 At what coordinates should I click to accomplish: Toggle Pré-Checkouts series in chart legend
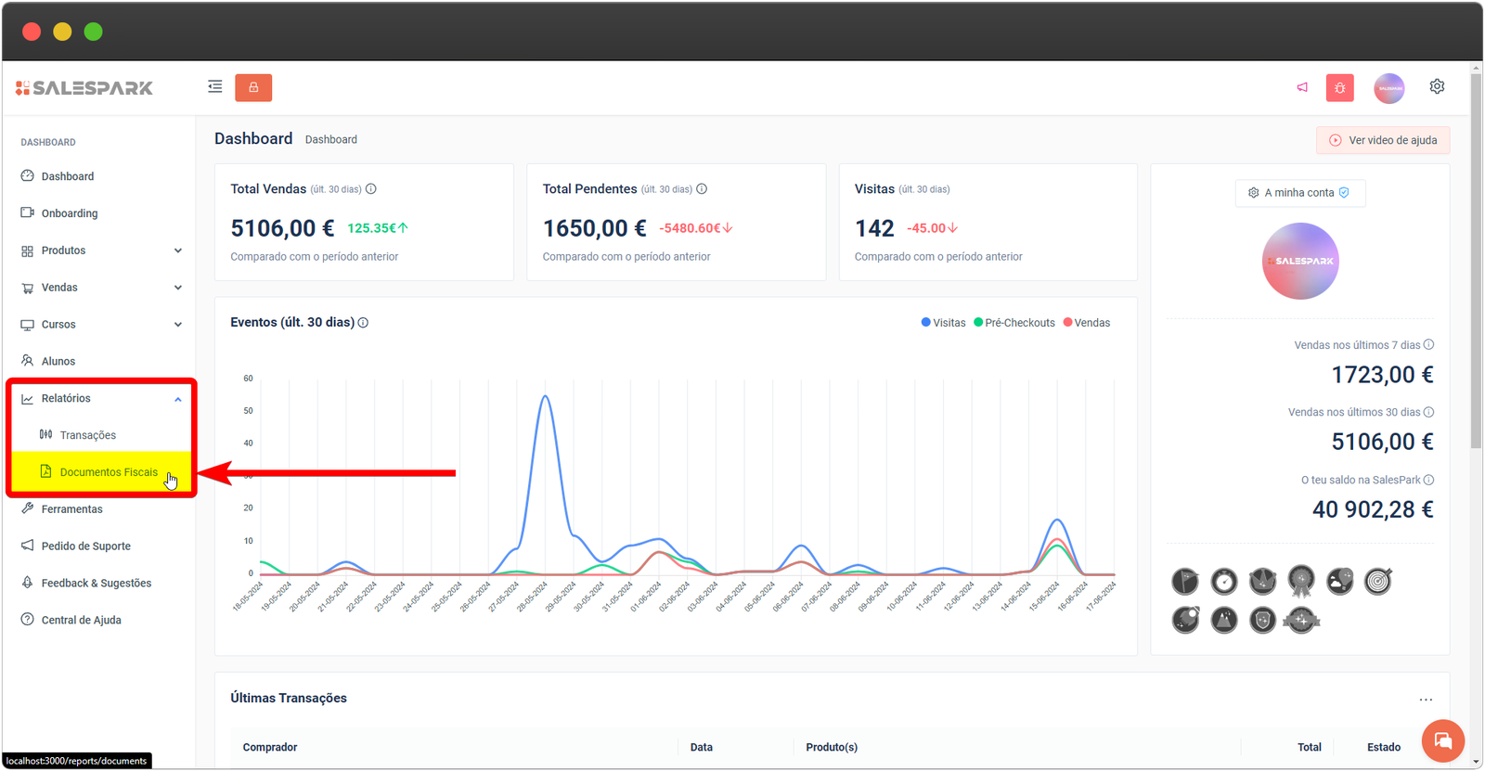tap(1014, 323)
